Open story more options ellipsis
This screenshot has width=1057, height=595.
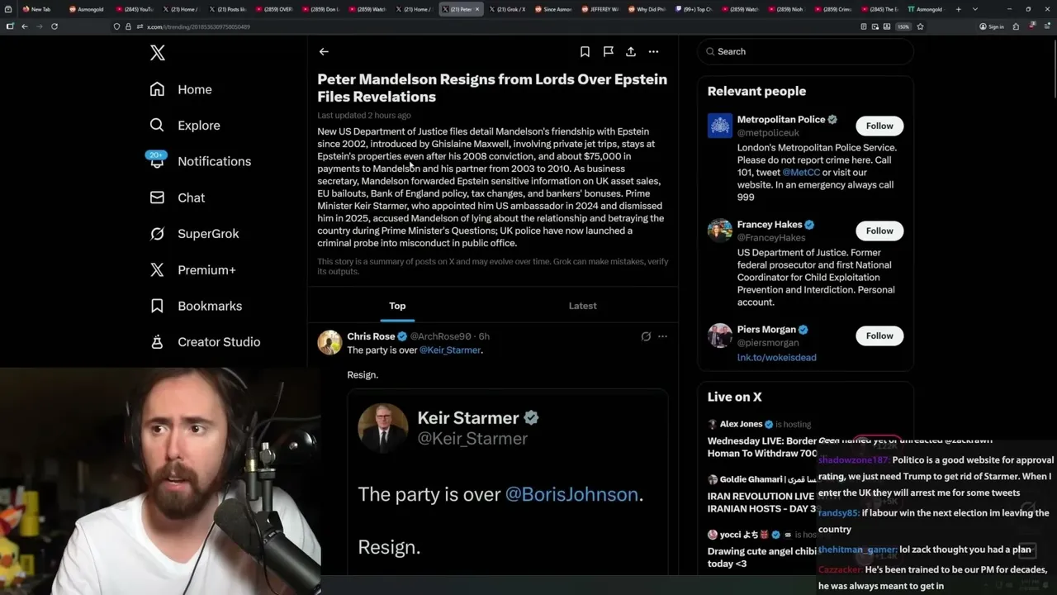tap(653, 51)
